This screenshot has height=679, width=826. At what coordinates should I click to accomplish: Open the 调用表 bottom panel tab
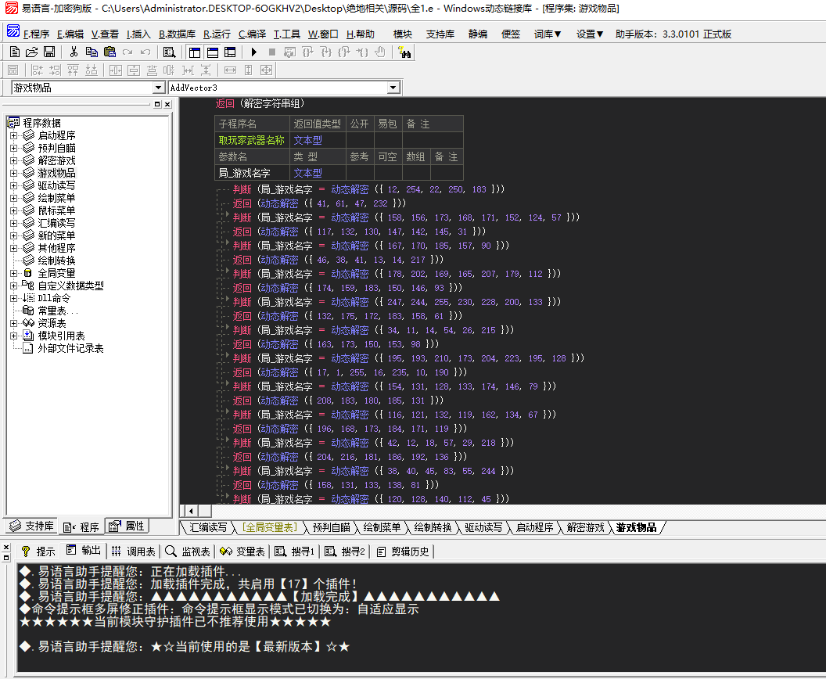pos(134,551)
